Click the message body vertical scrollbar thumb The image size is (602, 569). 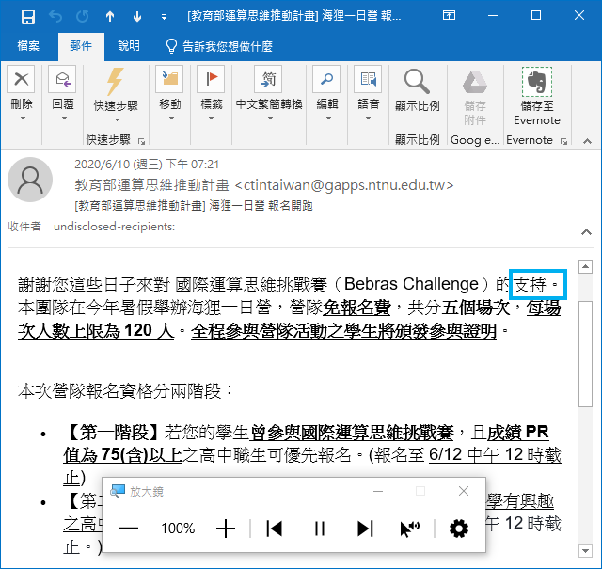585,354
